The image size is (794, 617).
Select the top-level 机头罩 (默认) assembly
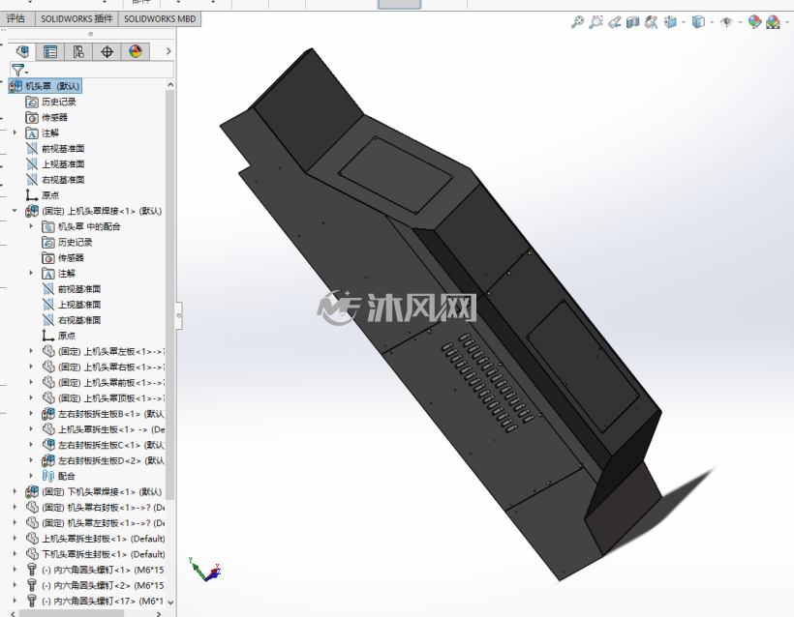[x=46, y=86]
